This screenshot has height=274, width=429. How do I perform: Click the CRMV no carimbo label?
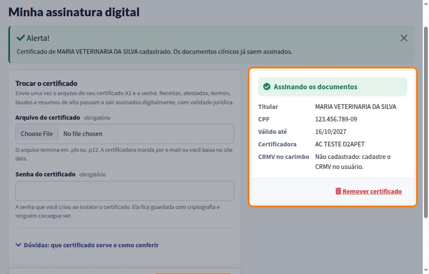(284, 157)
